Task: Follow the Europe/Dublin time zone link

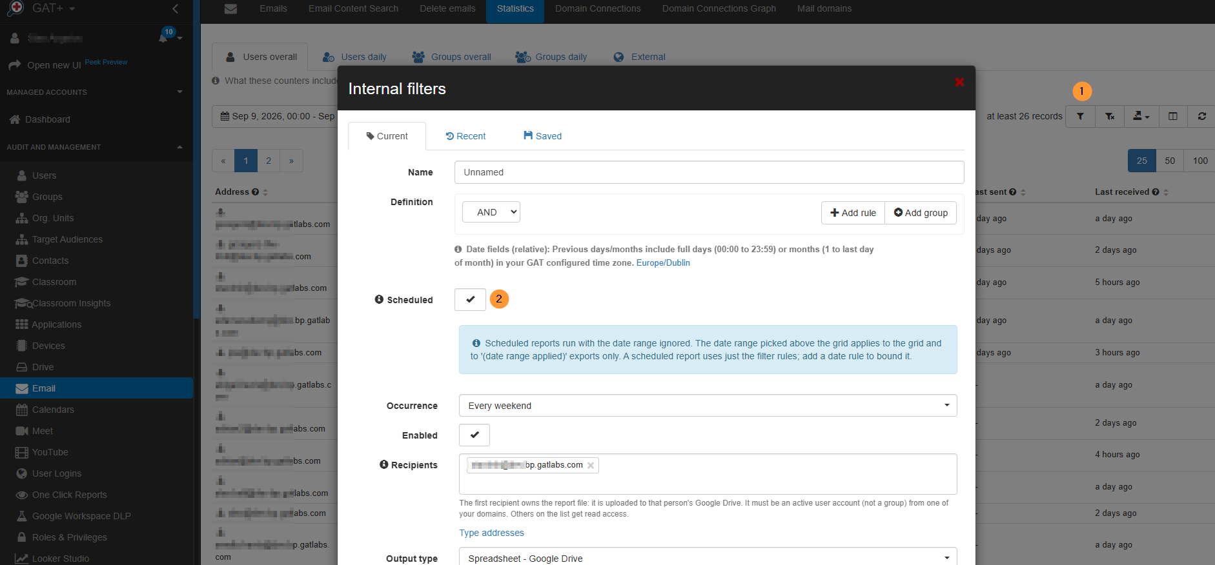Action: (x=663, y=263)
